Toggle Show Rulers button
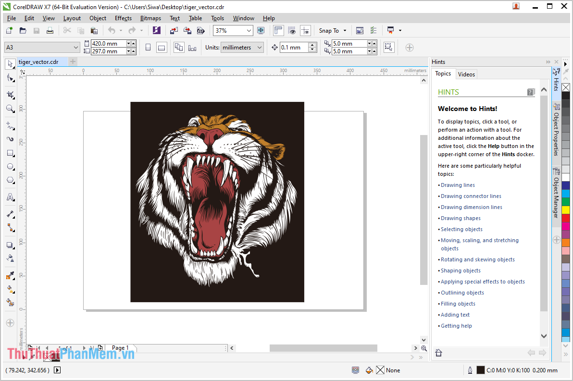This screenshot has width=573, height=381. (x=278, y=31)
